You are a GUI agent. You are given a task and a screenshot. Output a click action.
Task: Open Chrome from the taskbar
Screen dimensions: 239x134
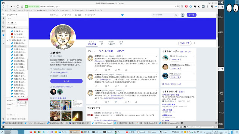(x=39, y=132)
